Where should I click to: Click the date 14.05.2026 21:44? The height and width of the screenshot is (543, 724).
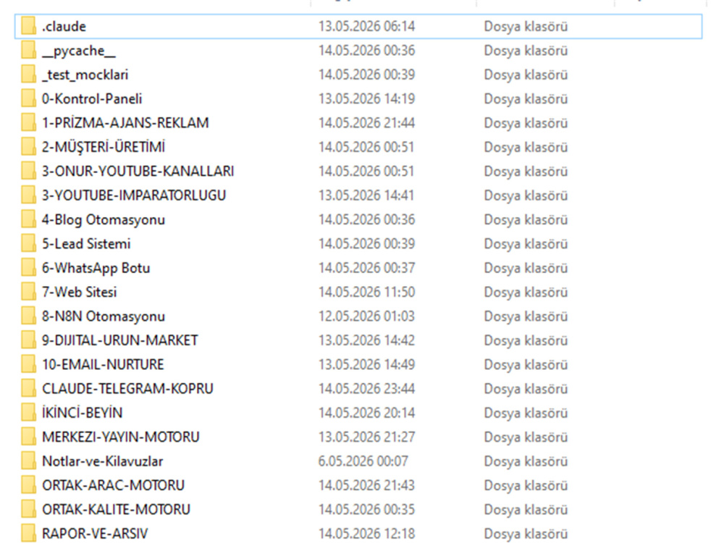pos(366,123)
